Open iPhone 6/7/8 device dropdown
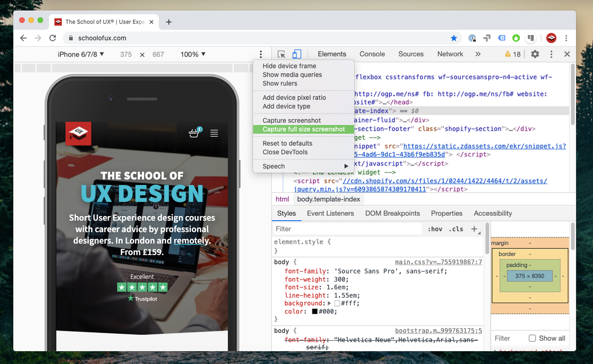This screenshot has width=593, height=364. point(81,54)
